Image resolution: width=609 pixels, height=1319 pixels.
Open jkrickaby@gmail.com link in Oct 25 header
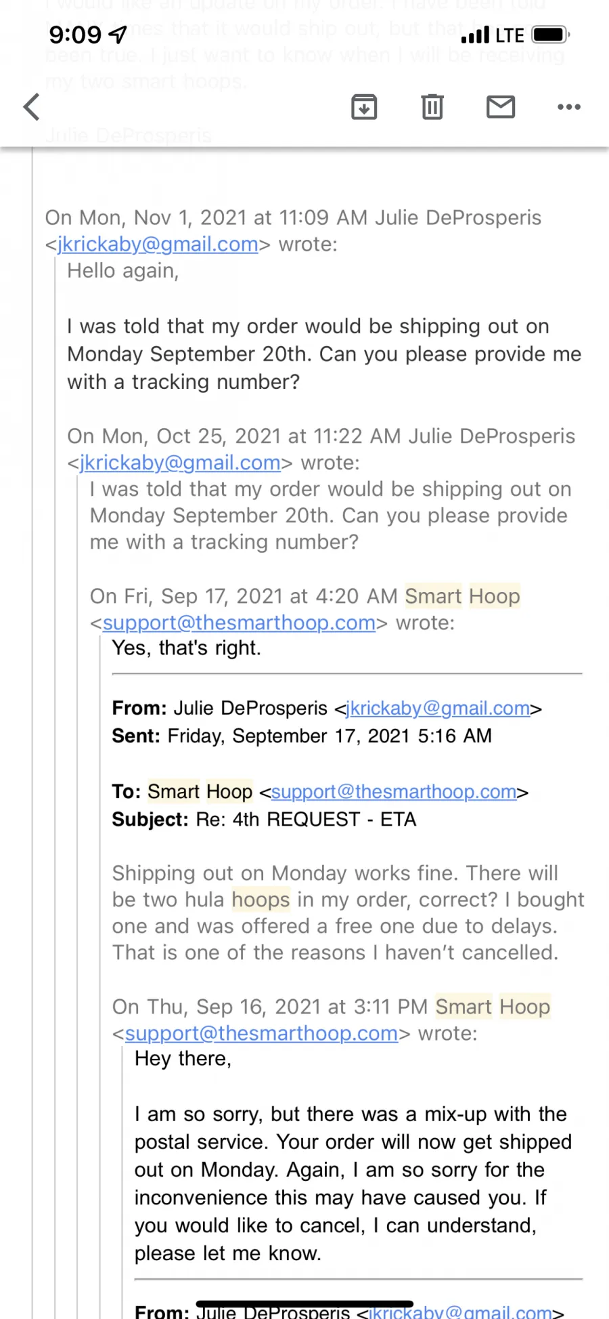[180, 463]
